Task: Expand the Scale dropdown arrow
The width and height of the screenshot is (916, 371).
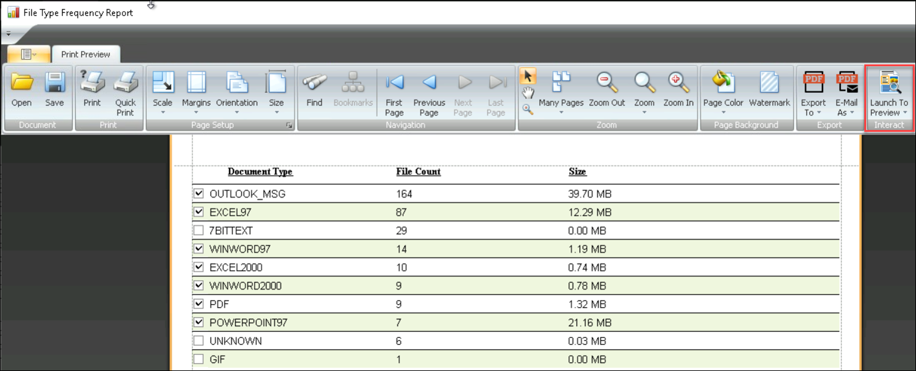Action: [x=163, y=113]
